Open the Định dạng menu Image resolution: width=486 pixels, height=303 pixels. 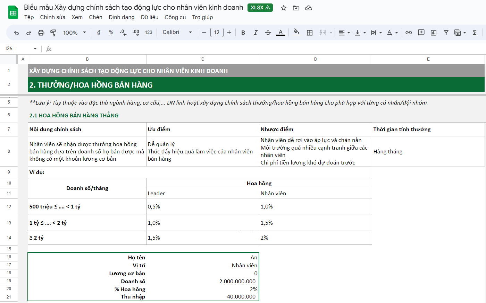(x=121, y=17)
